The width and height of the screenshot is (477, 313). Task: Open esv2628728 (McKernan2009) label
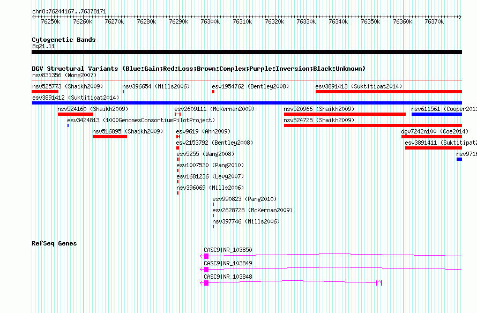click(252, 210)
